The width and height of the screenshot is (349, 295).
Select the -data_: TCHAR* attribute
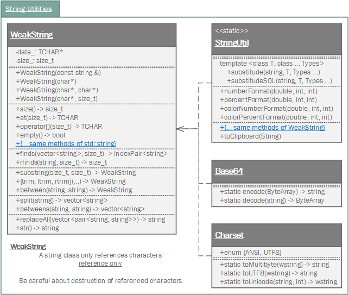click(40, 52)
